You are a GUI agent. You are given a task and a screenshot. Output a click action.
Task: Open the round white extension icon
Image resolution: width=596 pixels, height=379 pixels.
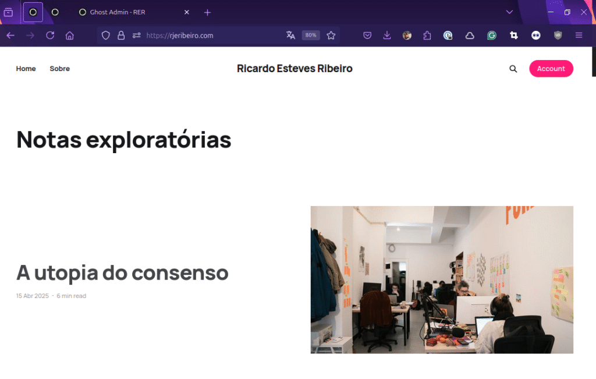(x=536, y=36)
